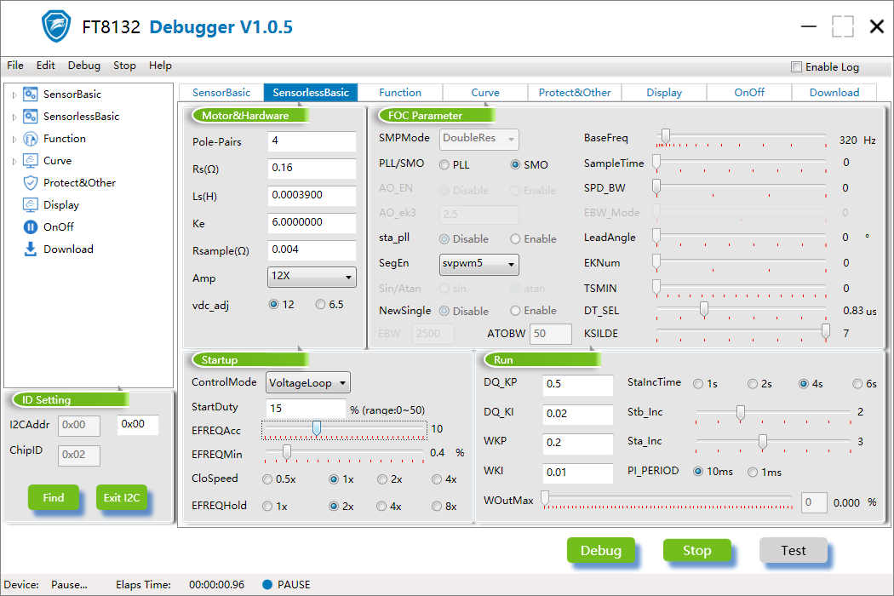
Task: Switch to the Protect&Other tab
Action: pos(575,93)
